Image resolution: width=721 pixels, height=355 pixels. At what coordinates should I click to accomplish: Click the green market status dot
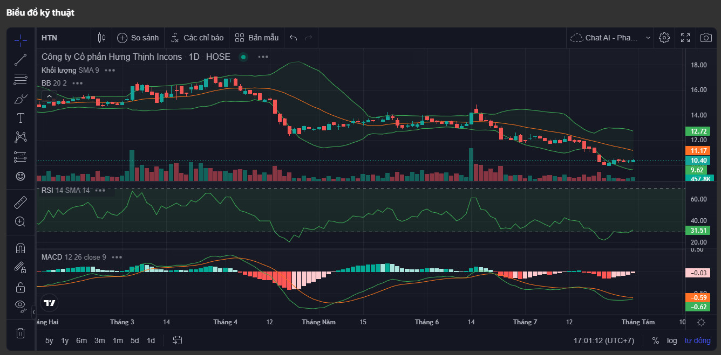243,57
